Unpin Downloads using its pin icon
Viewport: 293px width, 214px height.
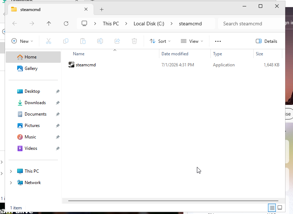58,103
